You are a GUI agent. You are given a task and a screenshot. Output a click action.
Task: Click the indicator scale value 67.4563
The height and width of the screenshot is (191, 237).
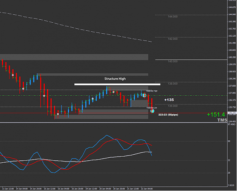(x=232, y=124)
